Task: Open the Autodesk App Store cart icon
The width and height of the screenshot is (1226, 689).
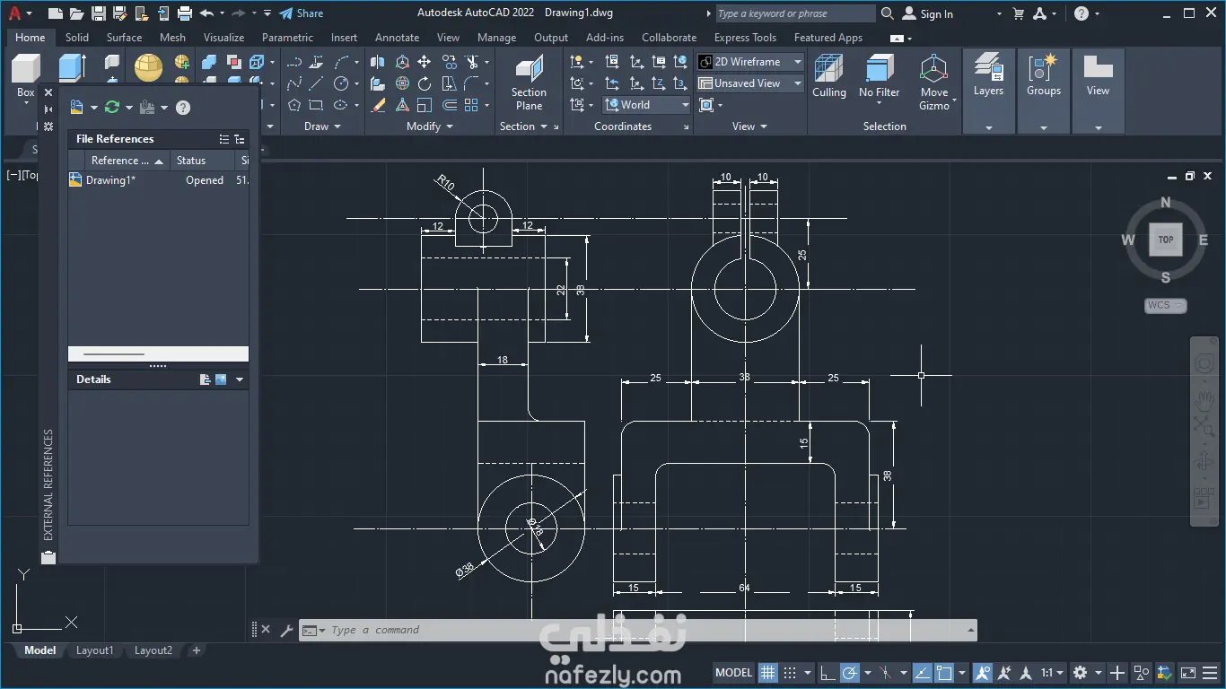Action: (1019, 13)
